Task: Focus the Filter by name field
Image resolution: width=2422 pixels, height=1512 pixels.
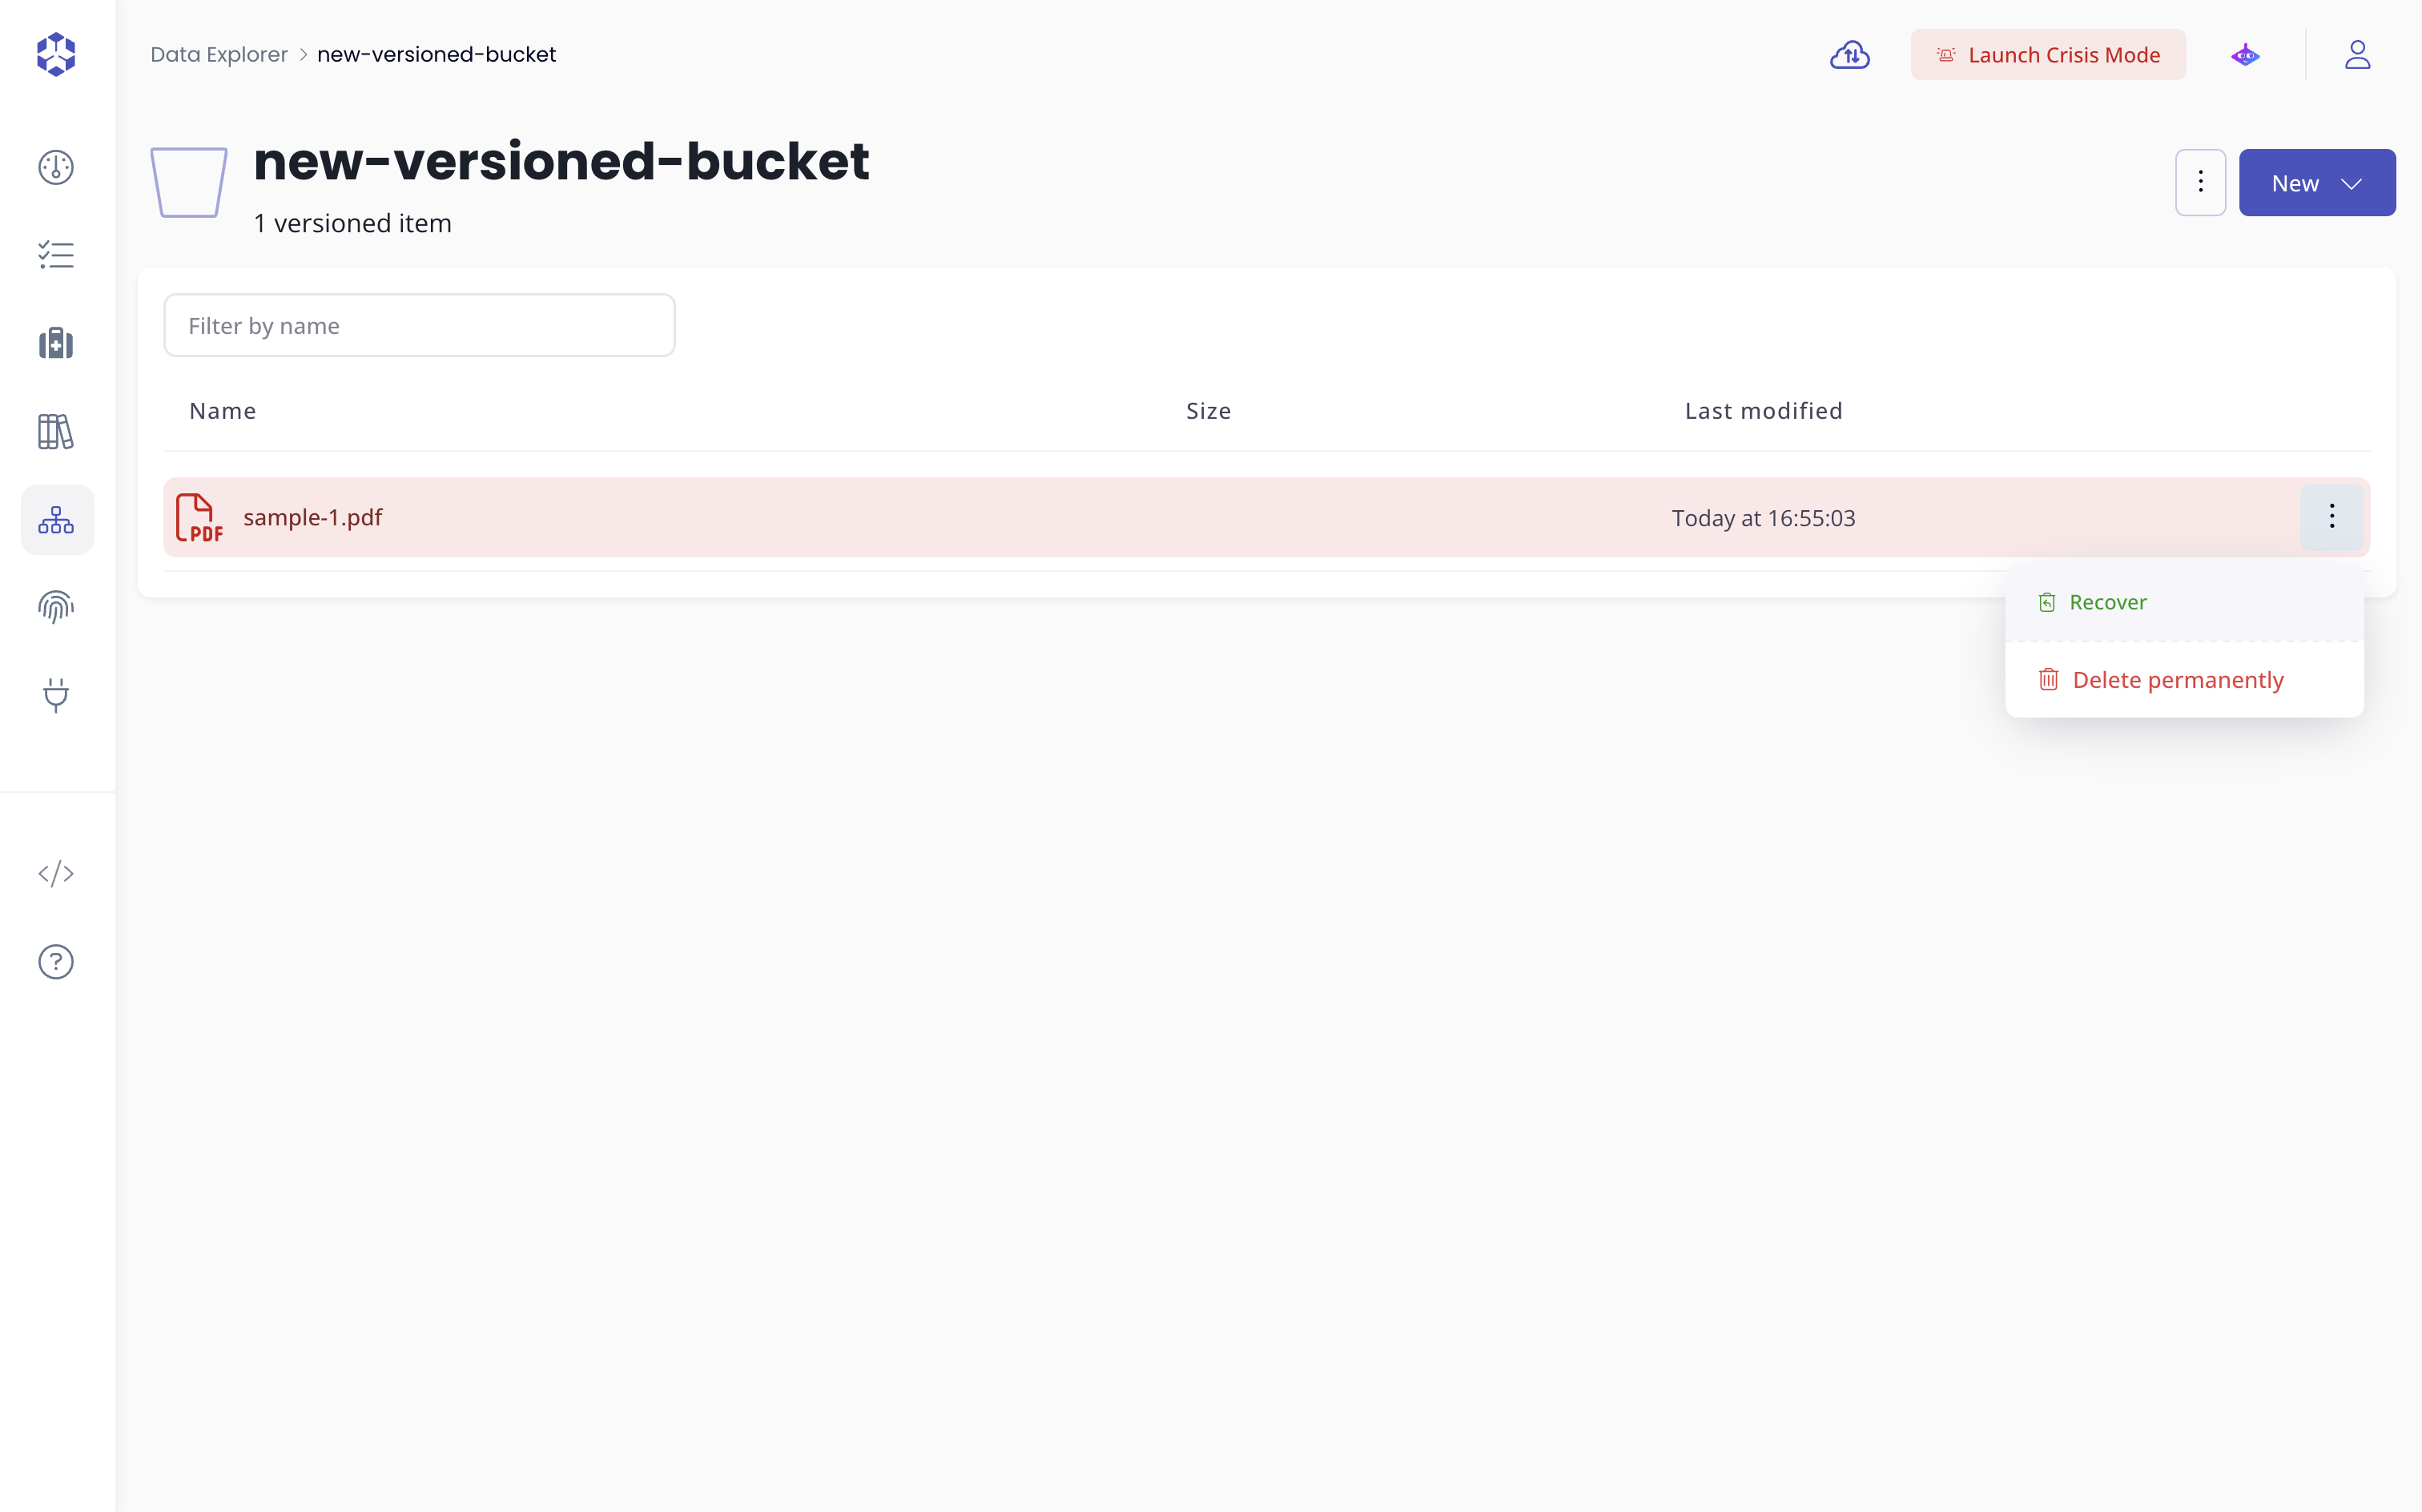Action: [x=419, y=325]
